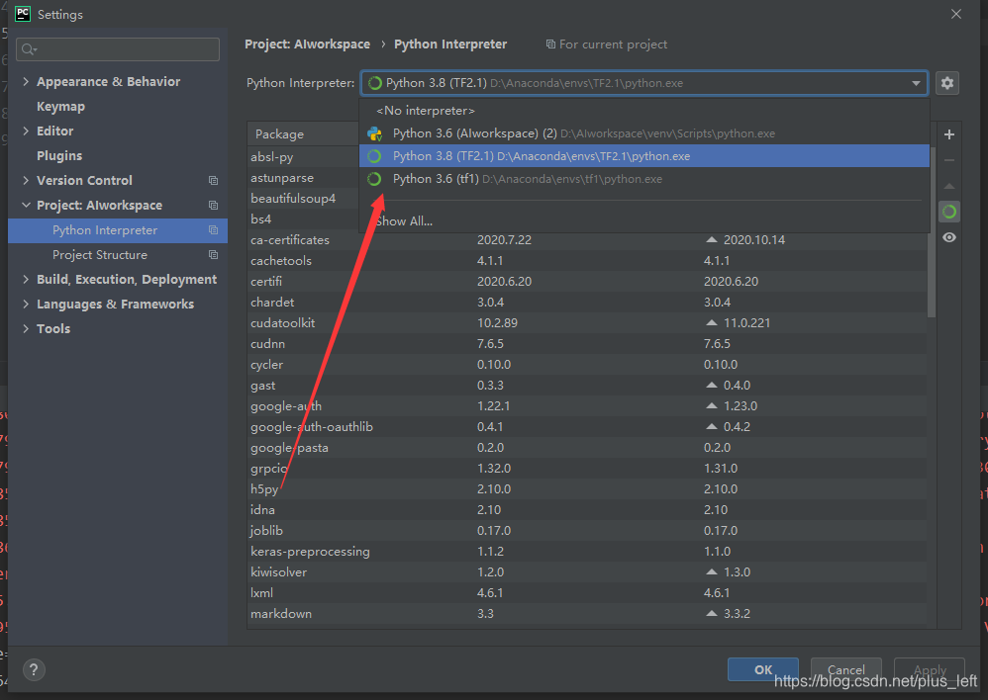Toggle show early releases eye icon
Screen dimensions: 988x700
point(949,237)
